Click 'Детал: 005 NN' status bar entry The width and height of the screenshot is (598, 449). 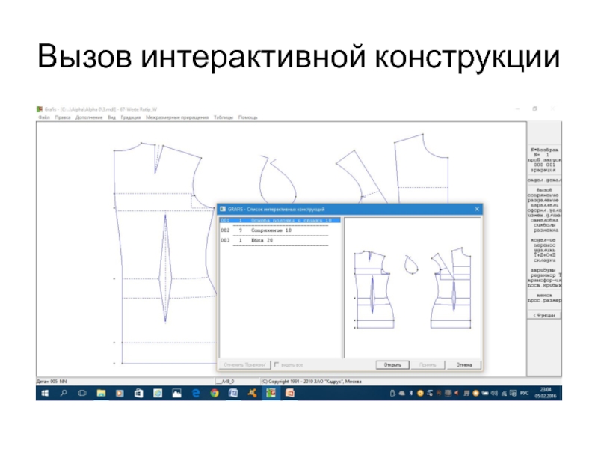click(x=52, y=382)
